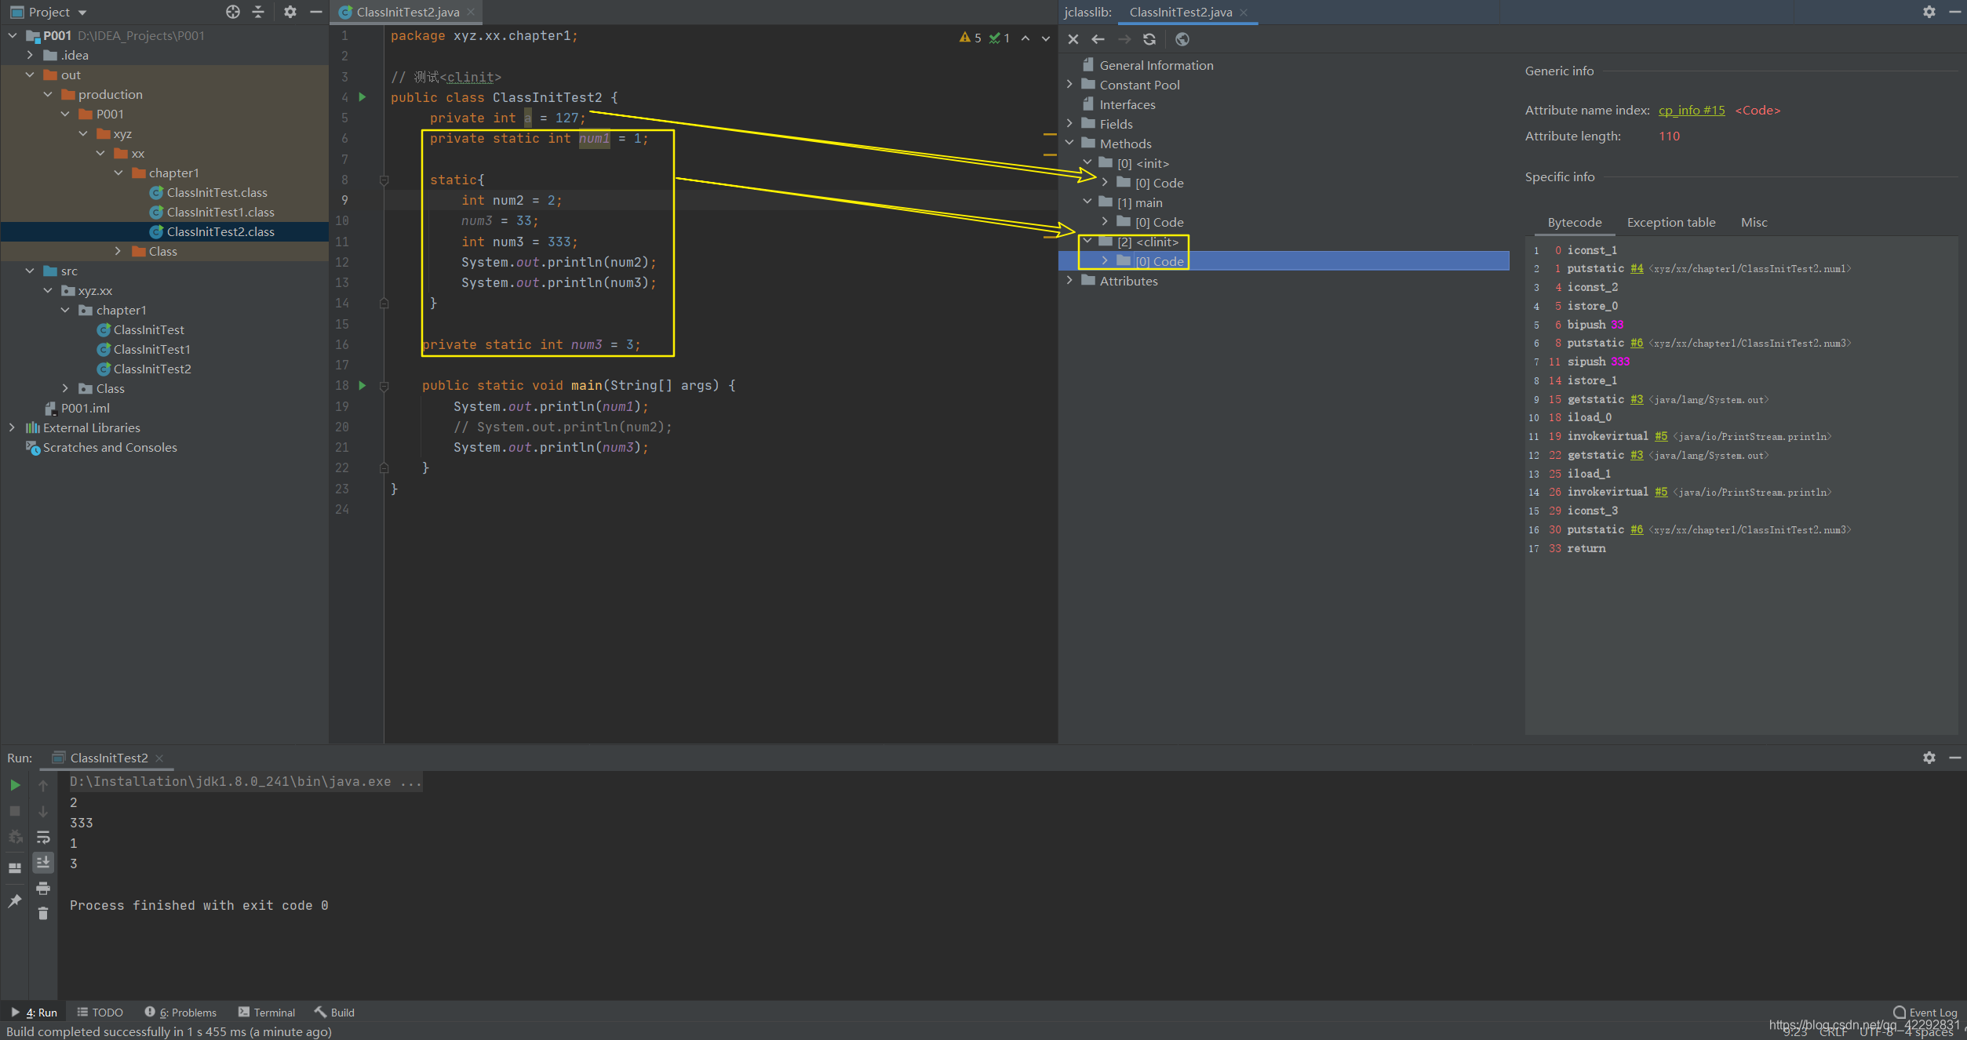
Task: Collapse the Methods tree node
Action: 1069,144
